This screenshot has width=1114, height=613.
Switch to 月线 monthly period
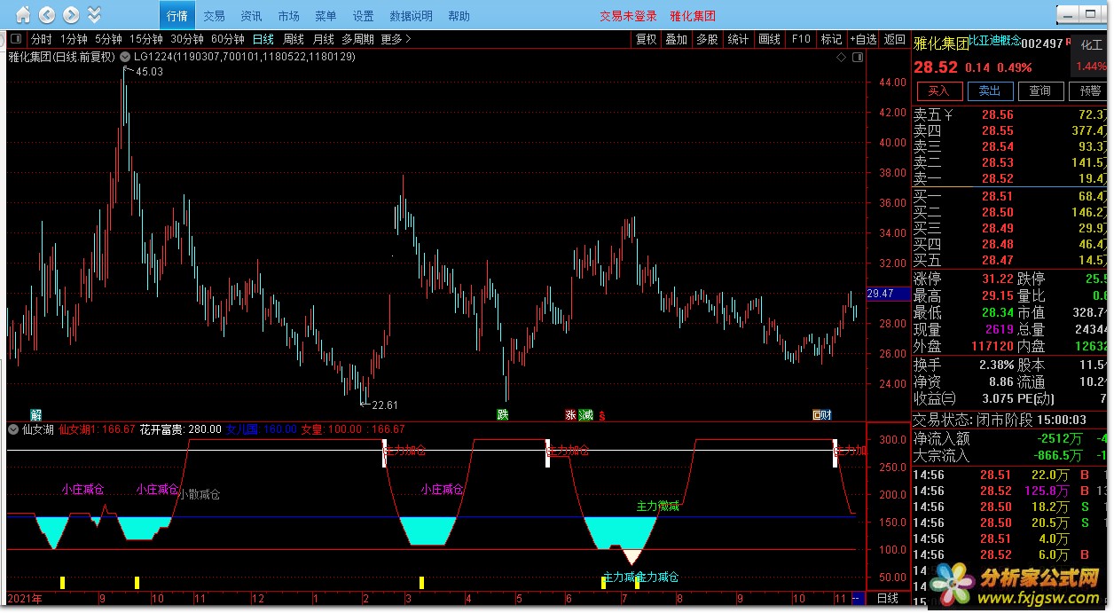click(324, 39)
